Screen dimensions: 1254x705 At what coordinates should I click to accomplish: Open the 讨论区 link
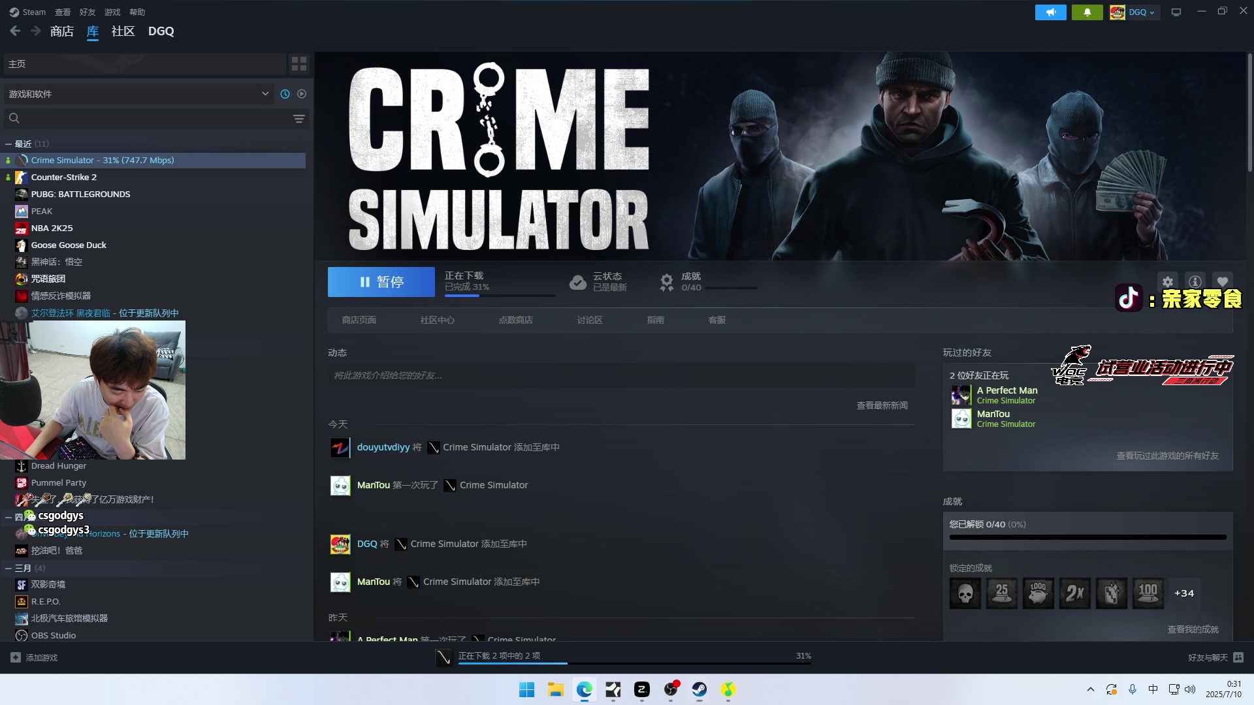[x=590, y=321]
